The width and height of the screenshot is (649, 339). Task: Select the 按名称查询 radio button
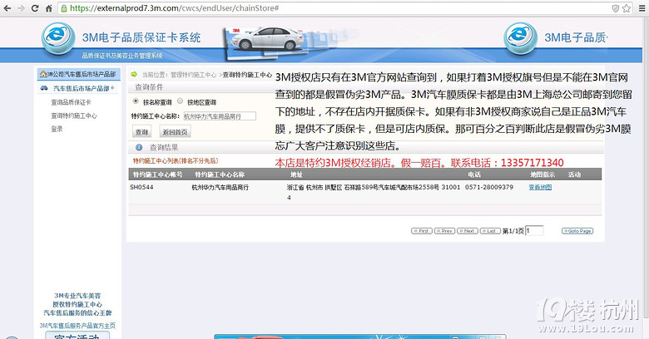coord(136,101)
